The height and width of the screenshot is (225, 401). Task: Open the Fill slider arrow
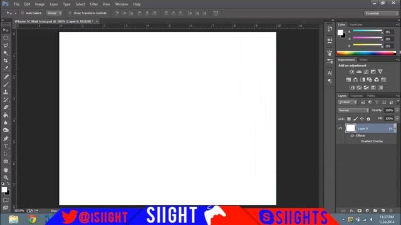pos(397,119)
